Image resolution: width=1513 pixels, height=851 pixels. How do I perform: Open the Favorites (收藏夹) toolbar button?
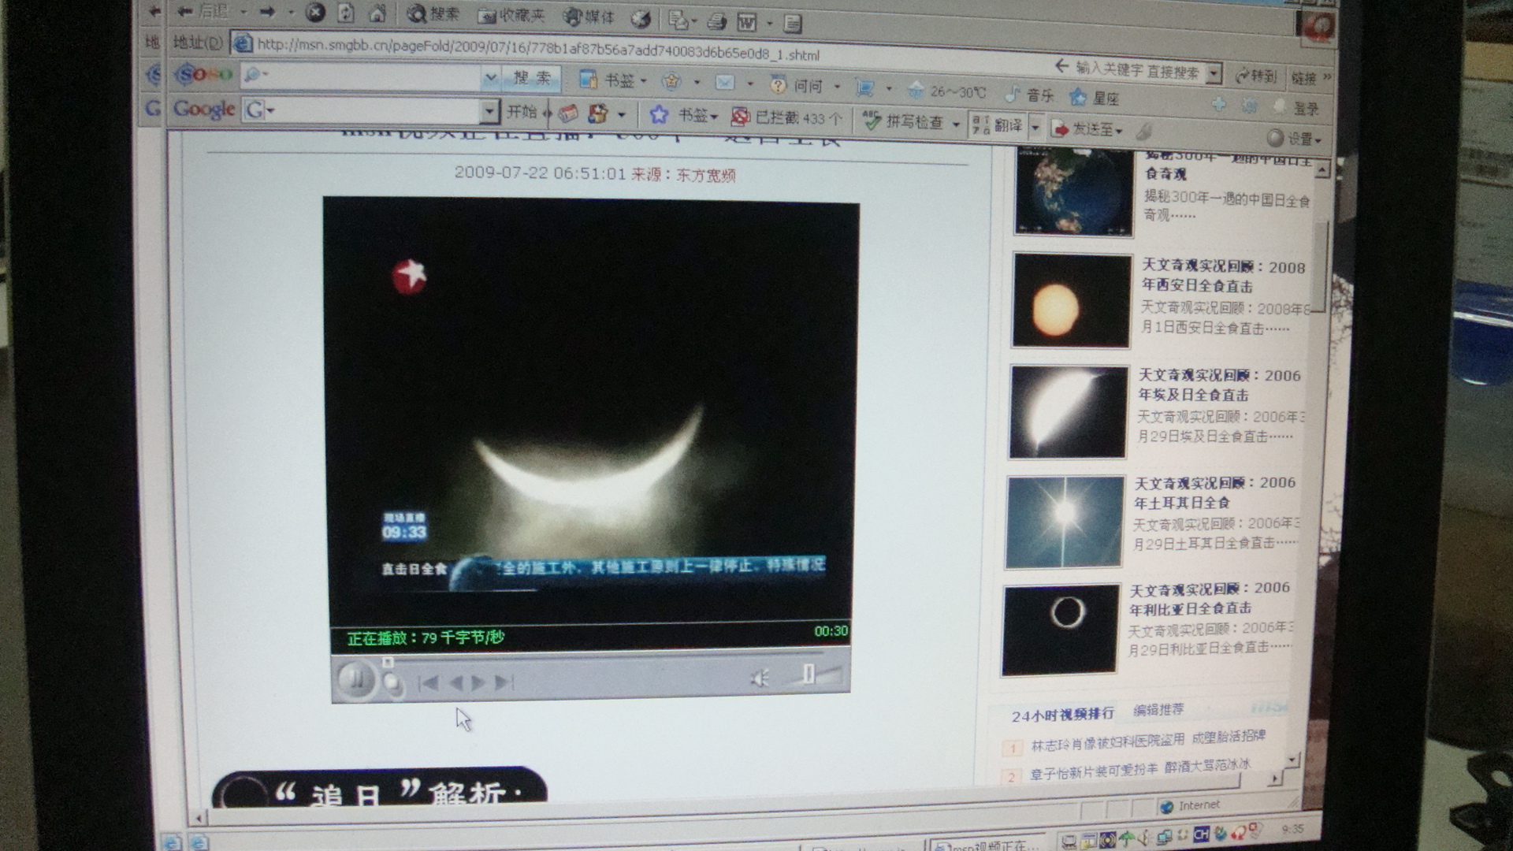pyautogui.click(x=512, y=15)
